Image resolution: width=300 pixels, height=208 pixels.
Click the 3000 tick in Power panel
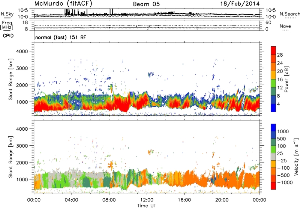22,68
